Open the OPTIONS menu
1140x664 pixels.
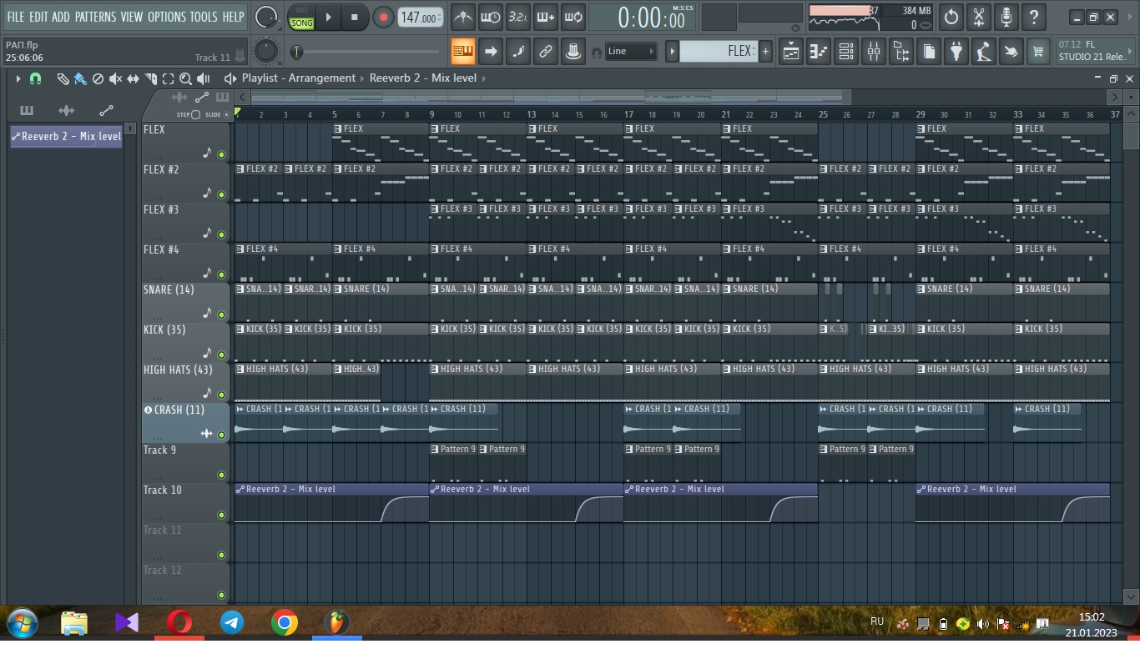[x=166, y=17]
